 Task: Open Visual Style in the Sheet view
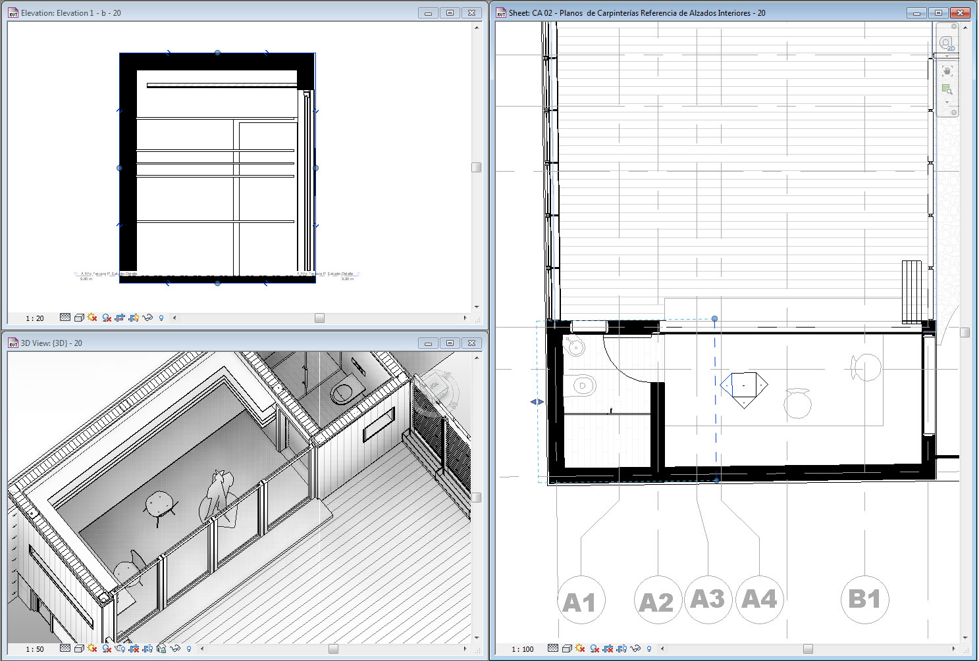coord(567,649)
